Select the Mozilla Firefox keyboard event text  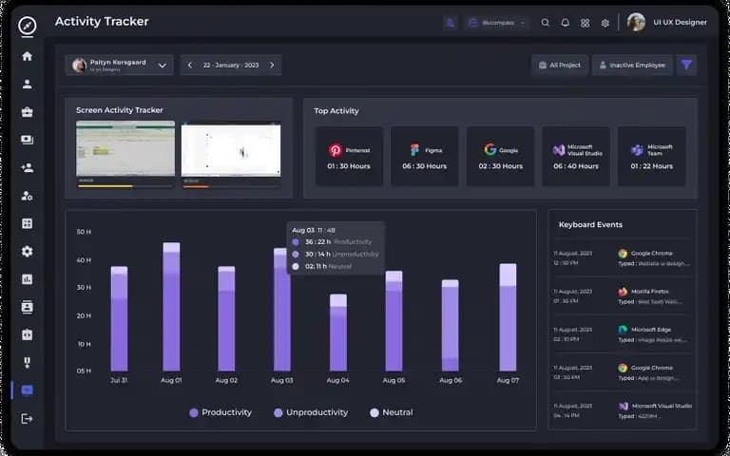650,292
